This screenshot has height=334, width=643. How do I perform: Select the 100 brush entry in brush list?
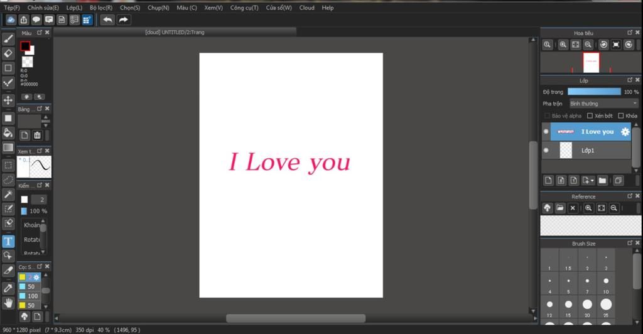(30, 296)
